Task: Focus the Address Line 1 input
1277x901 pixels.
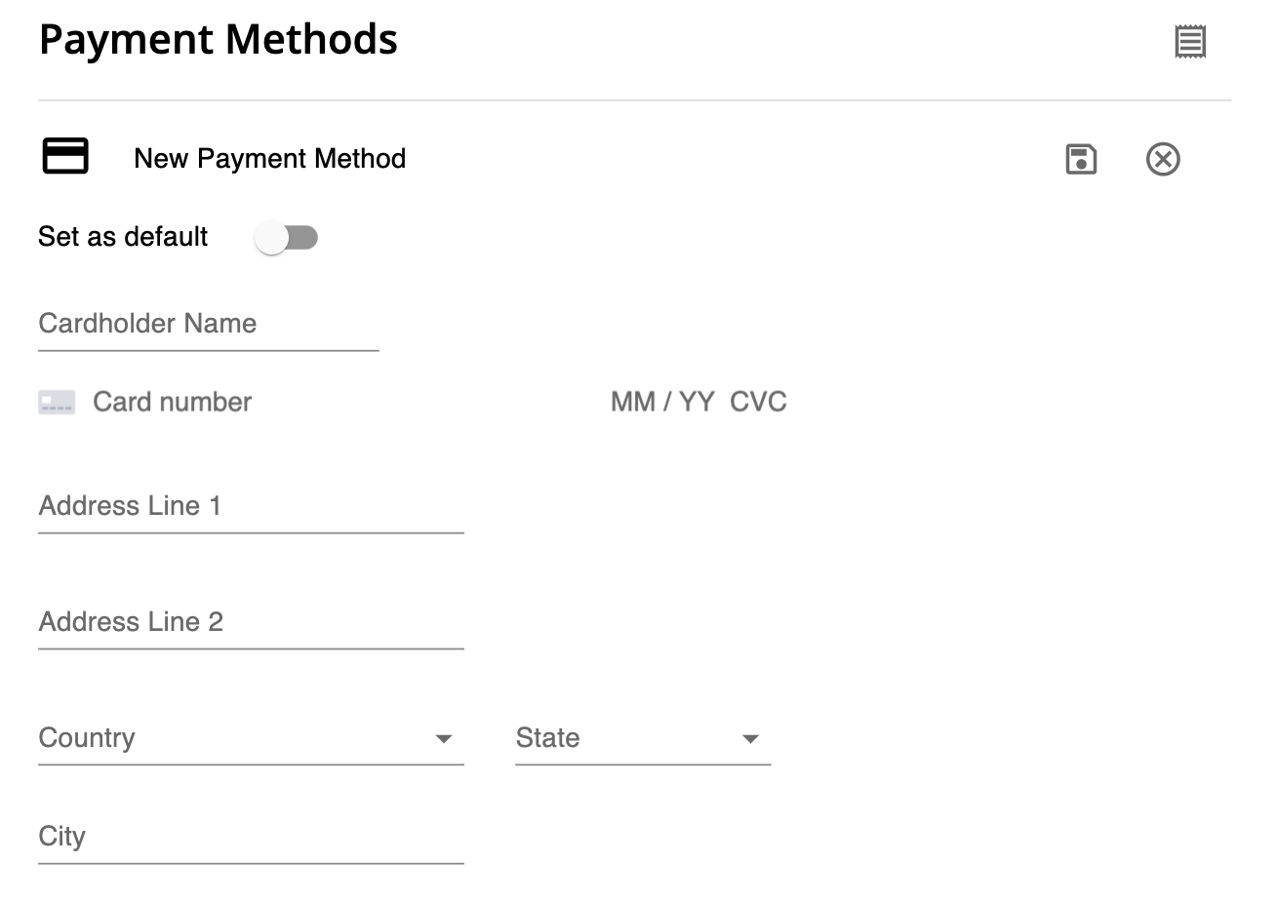Action: pyautogui.click(x=251, y=507)
